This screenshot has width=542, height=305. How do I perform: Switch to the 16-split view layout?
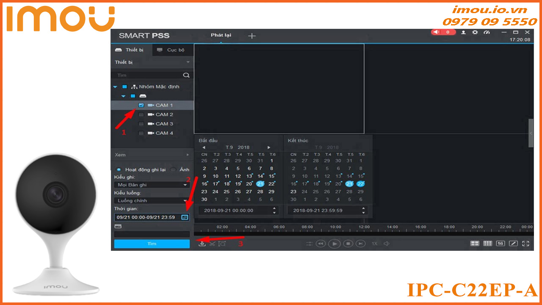click(x=501, y=244)
